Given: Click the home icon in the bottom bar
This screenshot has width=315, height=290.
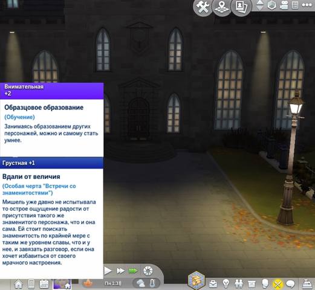Looking at the screenshot, I should [19, 284].
